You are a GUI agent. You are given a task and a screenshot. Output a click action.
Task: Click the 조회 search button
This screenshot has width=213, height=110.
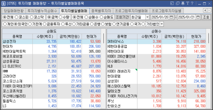coord(206,17)
